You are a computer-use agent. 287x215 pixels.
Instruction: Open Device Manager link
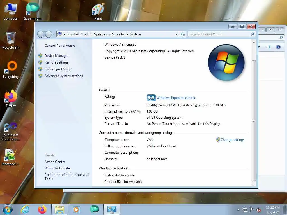pos(56,56)
